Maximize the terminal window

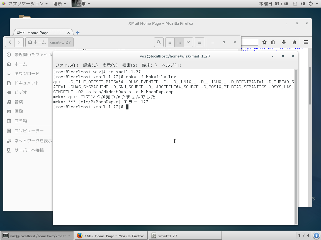click(283, 56)
